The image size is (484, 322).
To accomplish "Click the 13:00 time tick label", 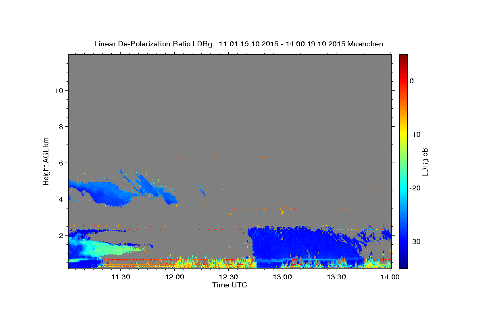I will pos(282,277).
